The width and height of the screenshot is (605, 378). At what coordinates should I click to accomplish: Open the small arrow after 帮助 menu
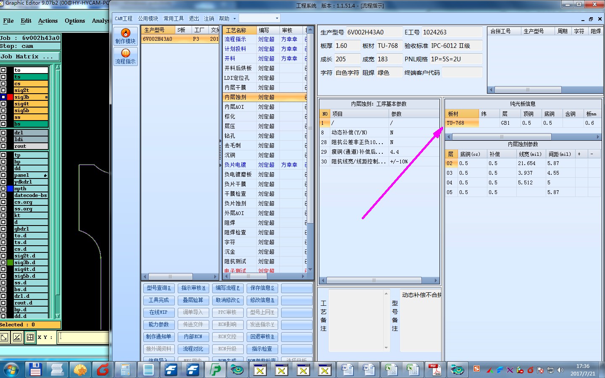[234, 18]
